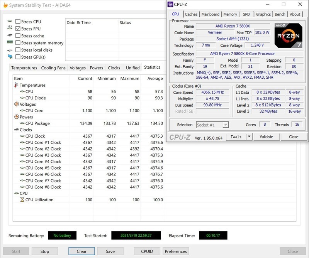This screenshot has height=258, width=309.
Task: Click the Clear button in AIDA64
Action: 81,251
